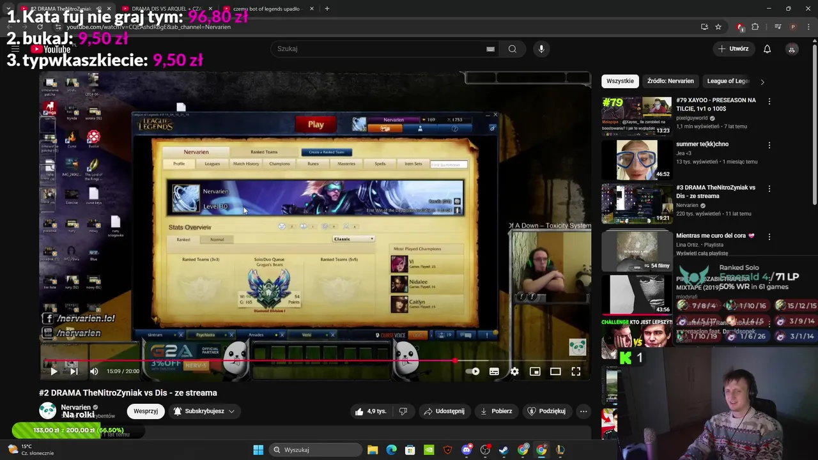Open Discord from the taskbar

click(x=467, y=450)
